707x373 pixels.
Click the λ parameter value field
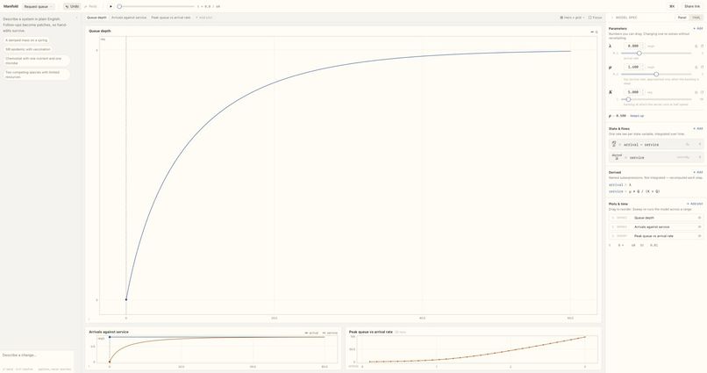[x=632, y=46]
